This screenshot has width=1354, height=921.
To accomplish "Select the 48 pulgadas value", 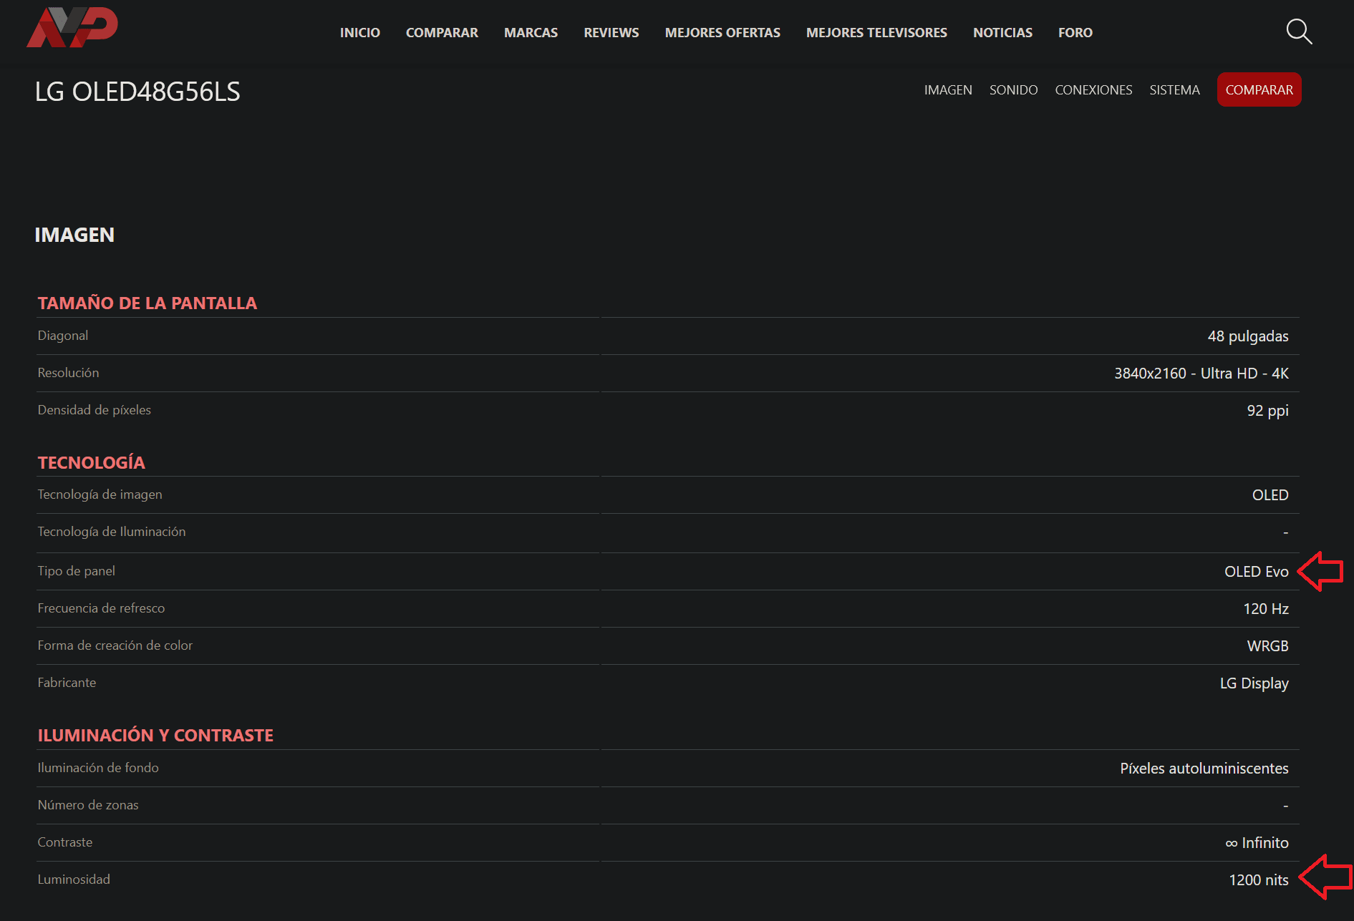I will click(x=1248, y=336).
